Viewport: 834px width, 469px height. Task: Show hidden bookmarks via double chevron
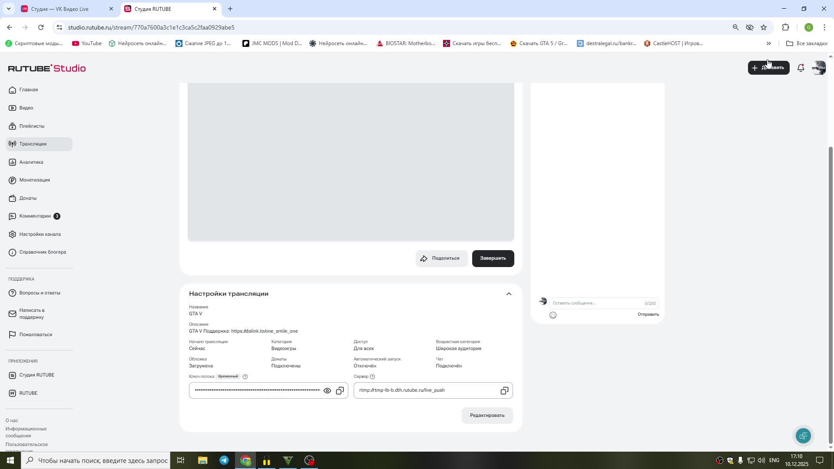[x=768, y=43]
